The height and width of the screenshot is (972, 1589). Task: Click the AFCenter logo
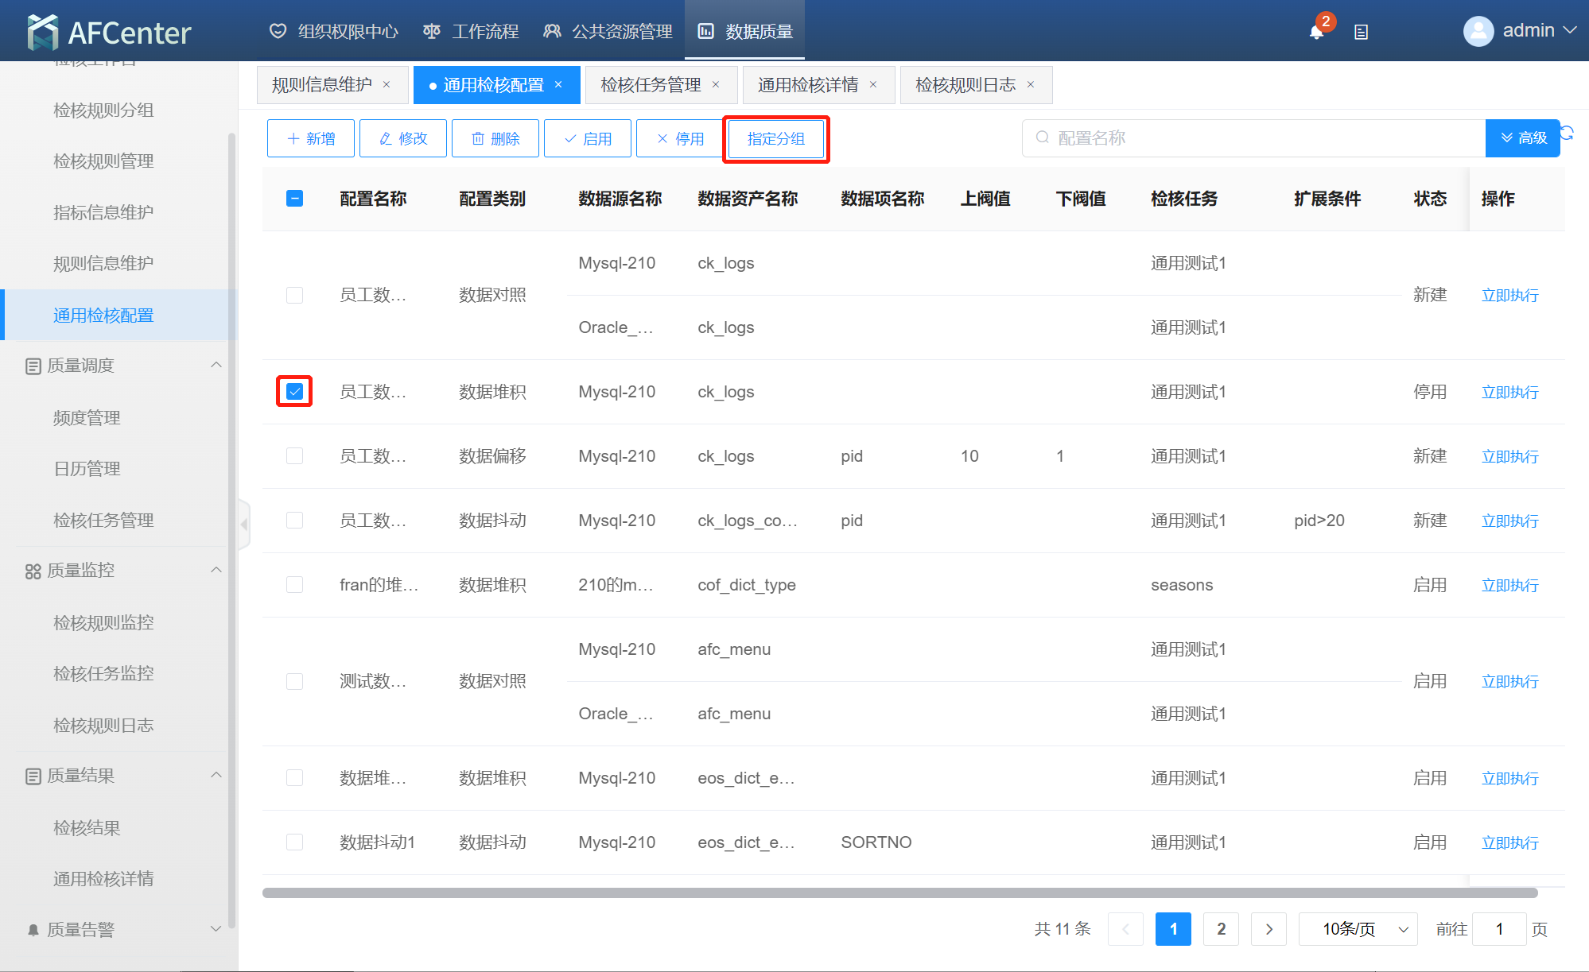pyautogui.click(x=109, y=32)
